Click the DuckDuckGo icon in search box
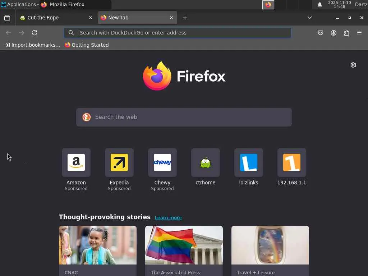 [x=87, y=117]
